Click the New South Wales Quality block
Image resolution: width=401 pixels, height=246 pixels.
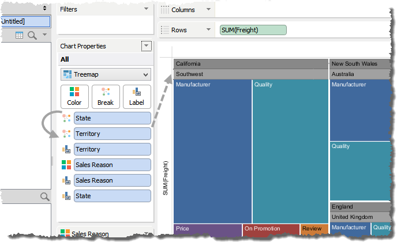tap(361, 171)
